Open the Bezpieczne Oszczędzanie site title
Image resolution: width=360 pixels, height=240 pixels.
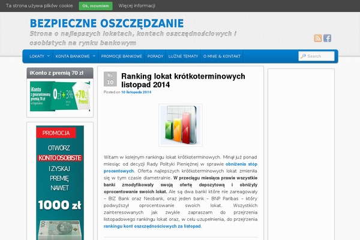coord(107,23)
